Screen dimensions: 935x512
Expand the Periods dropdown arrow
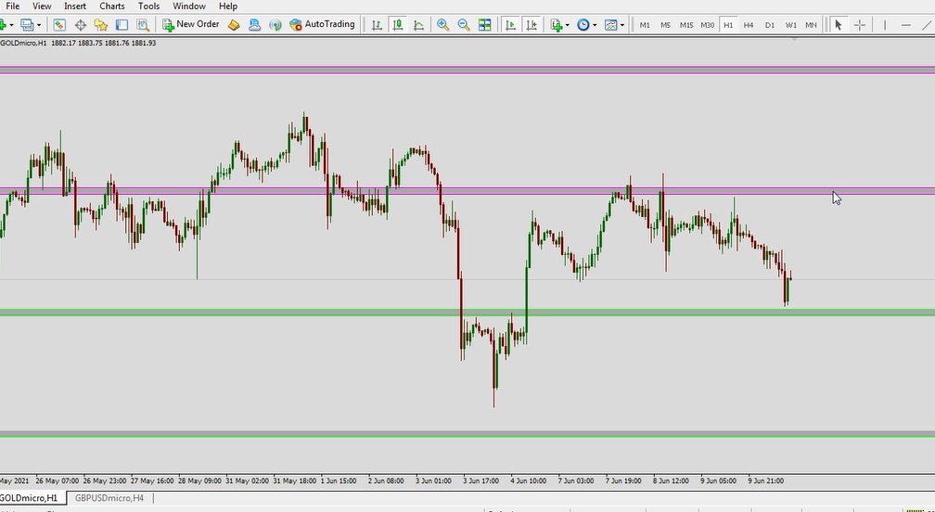[x=595, y=25]
